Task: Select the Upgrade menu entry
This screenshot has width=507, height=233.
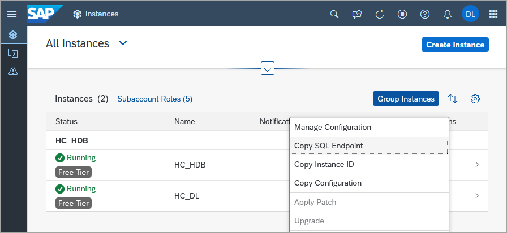Action: click(x=369, y=221)
